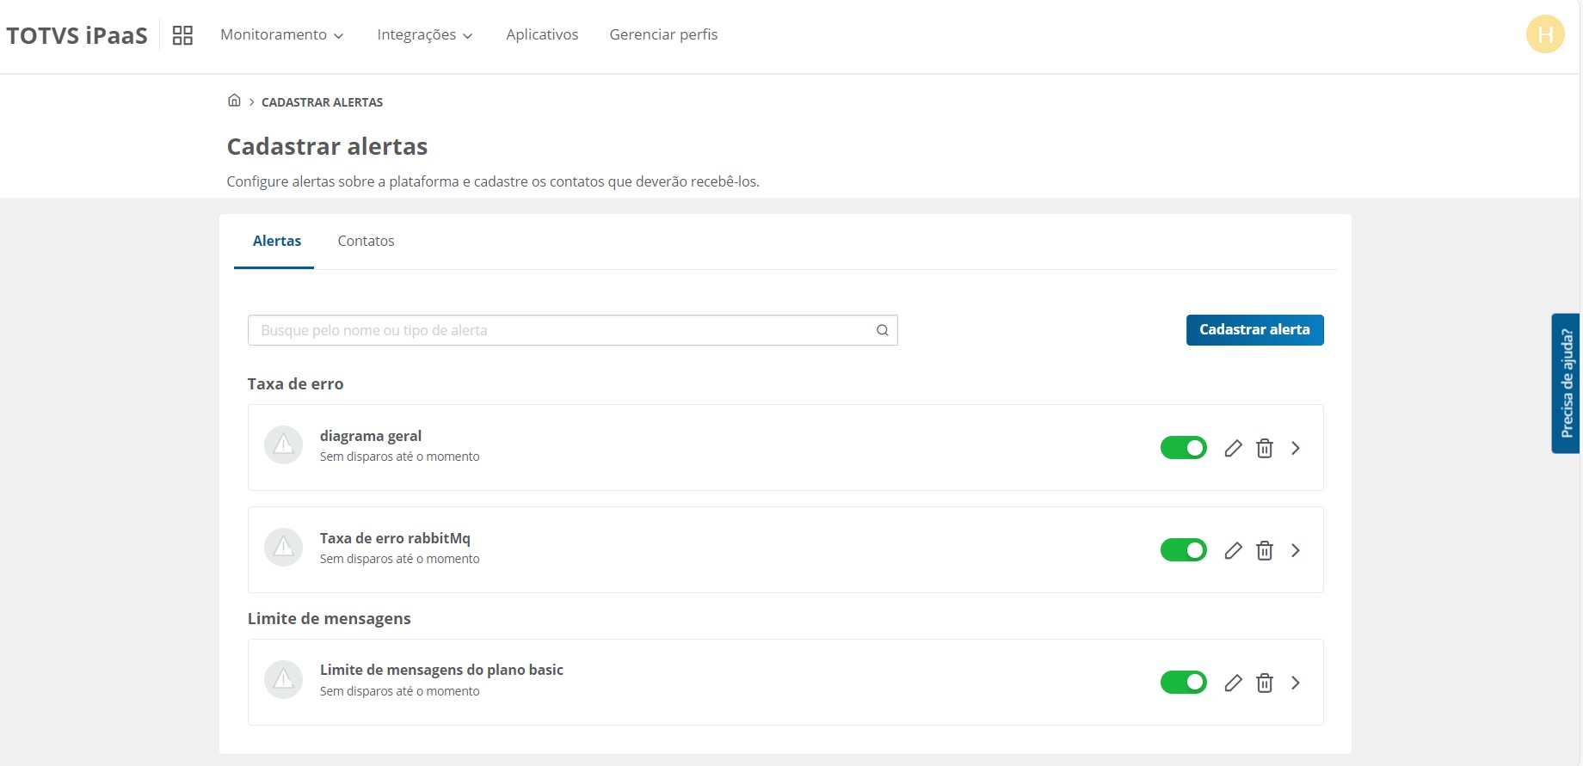Expand diagrama geral alert details chevron
Screen dimensions: 1583x766
tap(1296, 448)
